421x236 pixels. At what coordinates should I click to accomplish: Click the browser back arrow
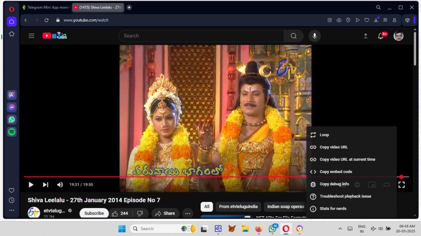point(25,20)
